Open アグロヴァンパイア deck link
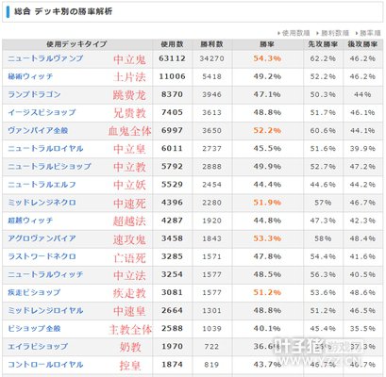The width and height of the screenshot is (386, 377). pyautogui.click(x=42, y=238)
